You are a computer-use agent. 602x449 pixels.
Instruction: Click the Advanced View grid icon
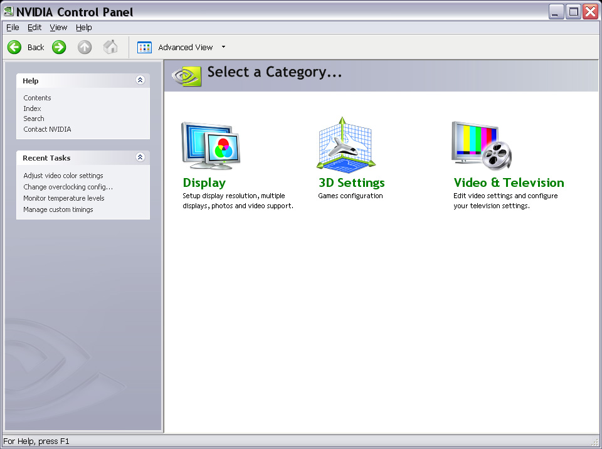144,47
